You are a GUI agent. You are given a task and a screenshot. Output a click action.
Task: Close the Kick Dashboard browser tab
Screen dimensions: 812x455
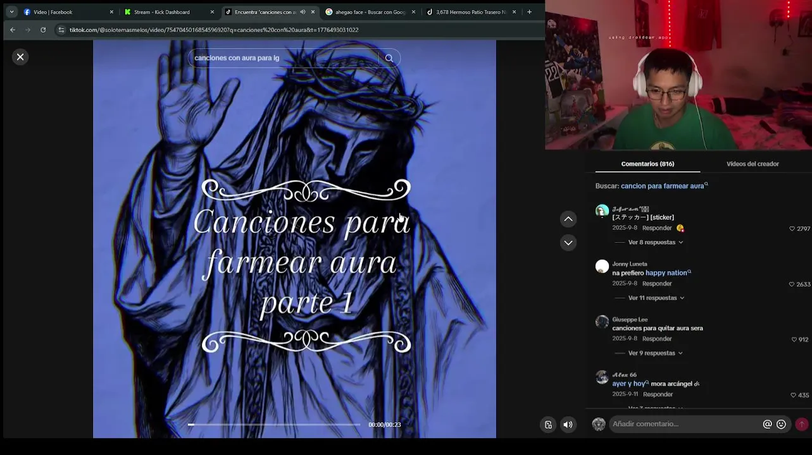(212, 12)
